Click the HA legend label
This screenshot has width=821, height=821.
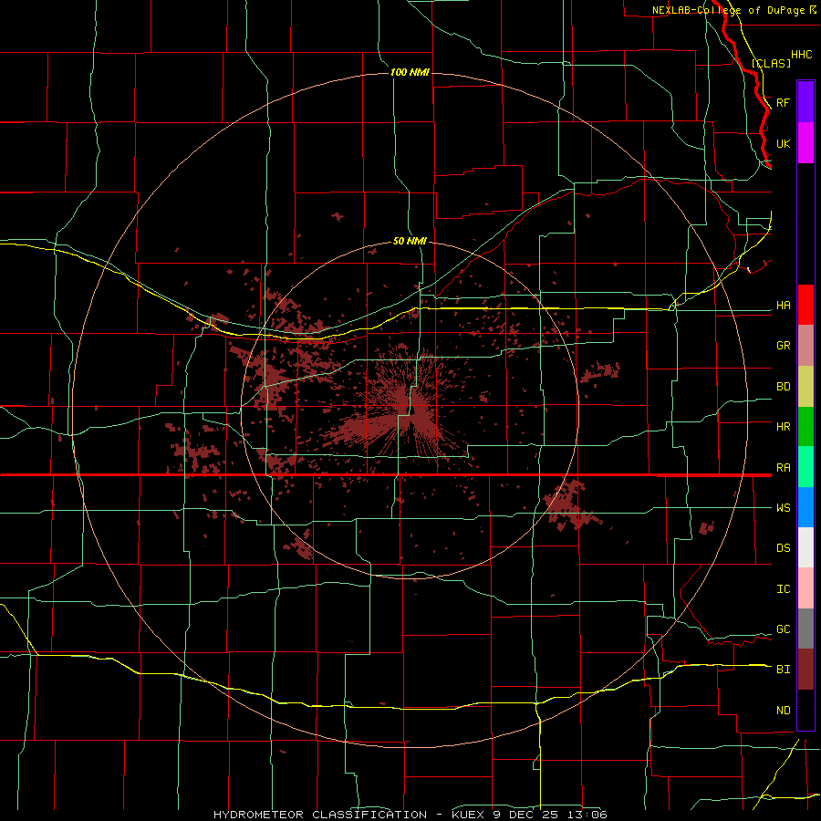pyautogui.click(x=783, y=305)
